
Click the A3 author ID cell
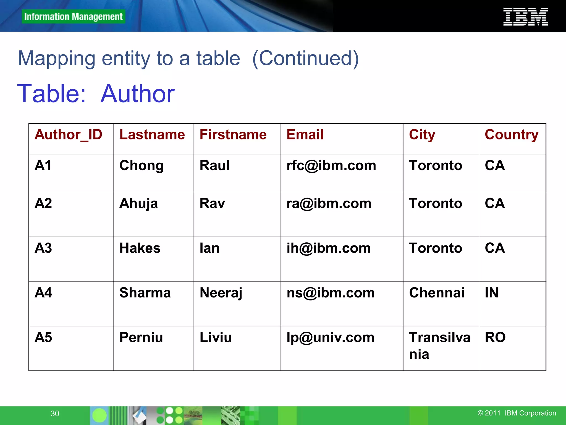43,248
